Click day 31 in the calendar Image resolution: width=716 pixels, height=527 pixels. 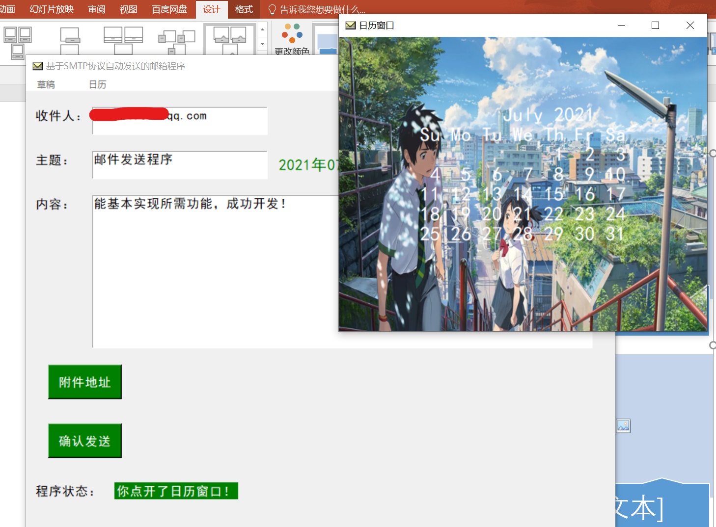(x=614, y=234)
